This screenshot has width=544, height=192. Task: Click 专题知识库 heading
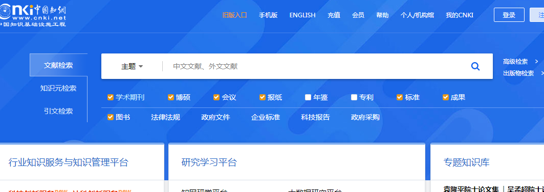(467, 162)
